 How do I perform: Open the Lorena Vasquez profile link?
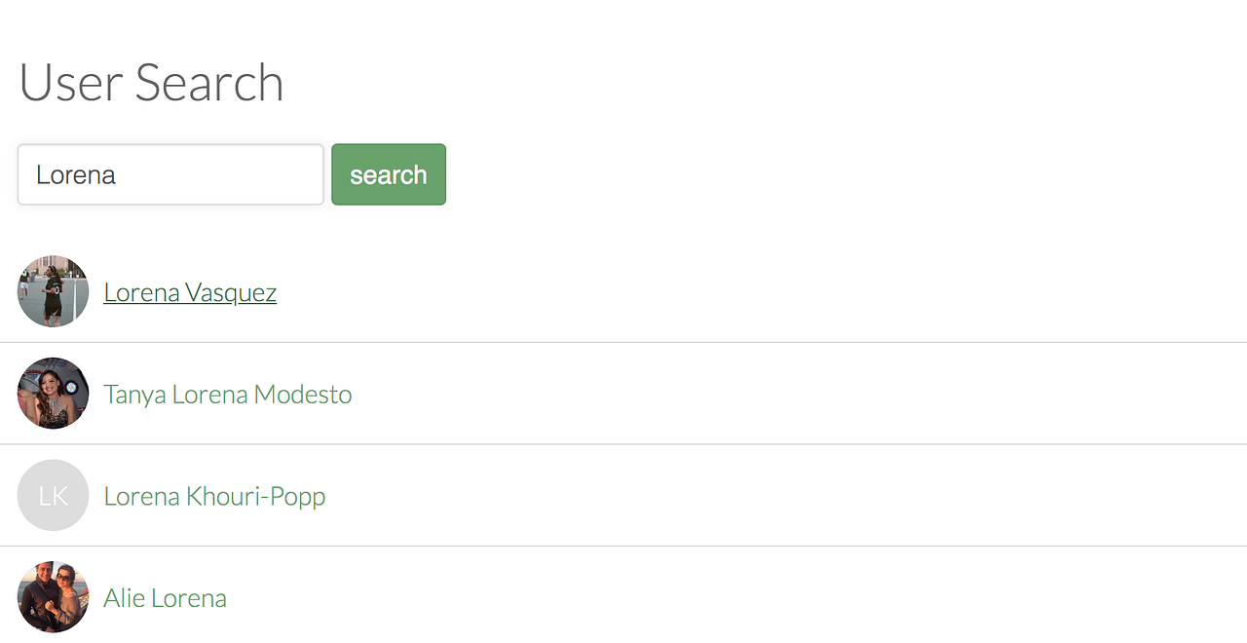tap(190, 292)
